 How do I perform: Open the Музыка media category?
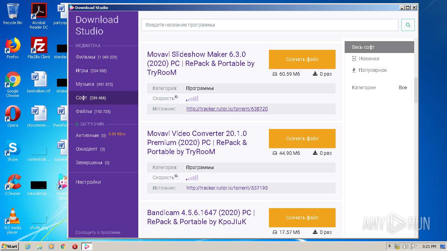pos(103,84)
